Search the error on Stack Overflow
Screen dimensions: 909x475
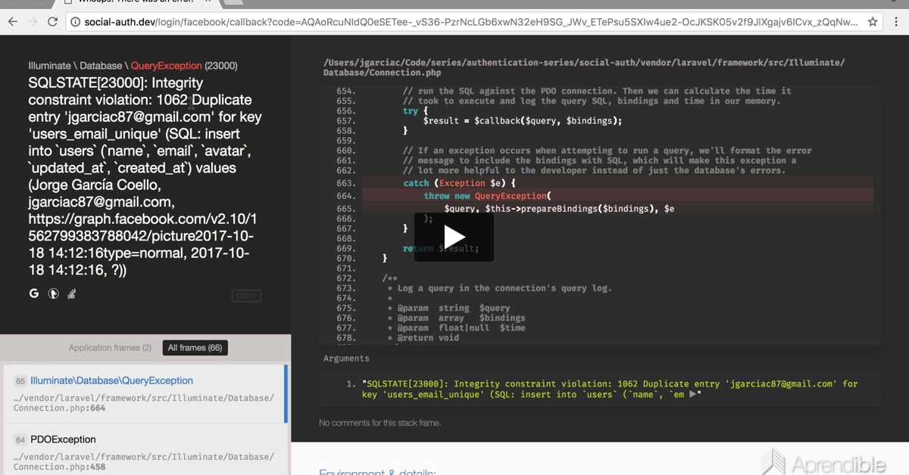72,293
